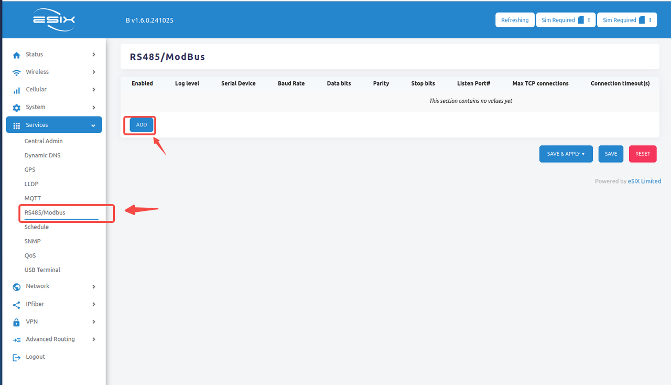The height and width of the screenshot is (385, 671).
Task: Open the USB Terminal page
Action: click(42, 270)
